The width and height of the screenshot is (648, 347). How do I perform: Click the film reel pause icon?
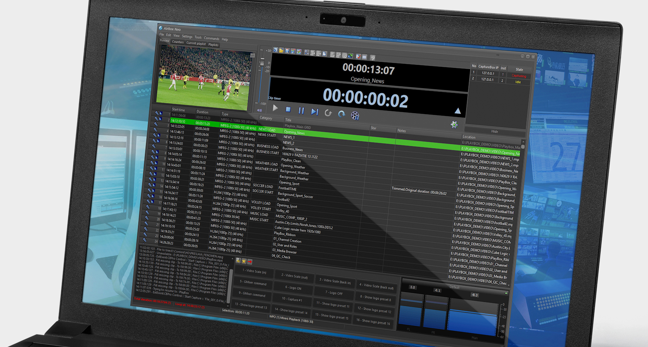coord(355,116)
